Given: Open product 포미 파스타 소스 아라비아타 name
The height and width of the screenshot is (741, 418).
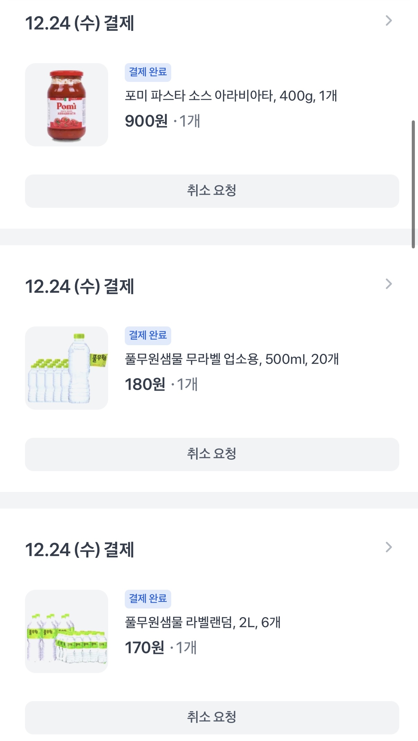Looking at the screenshot, I should tap(231, 96).
